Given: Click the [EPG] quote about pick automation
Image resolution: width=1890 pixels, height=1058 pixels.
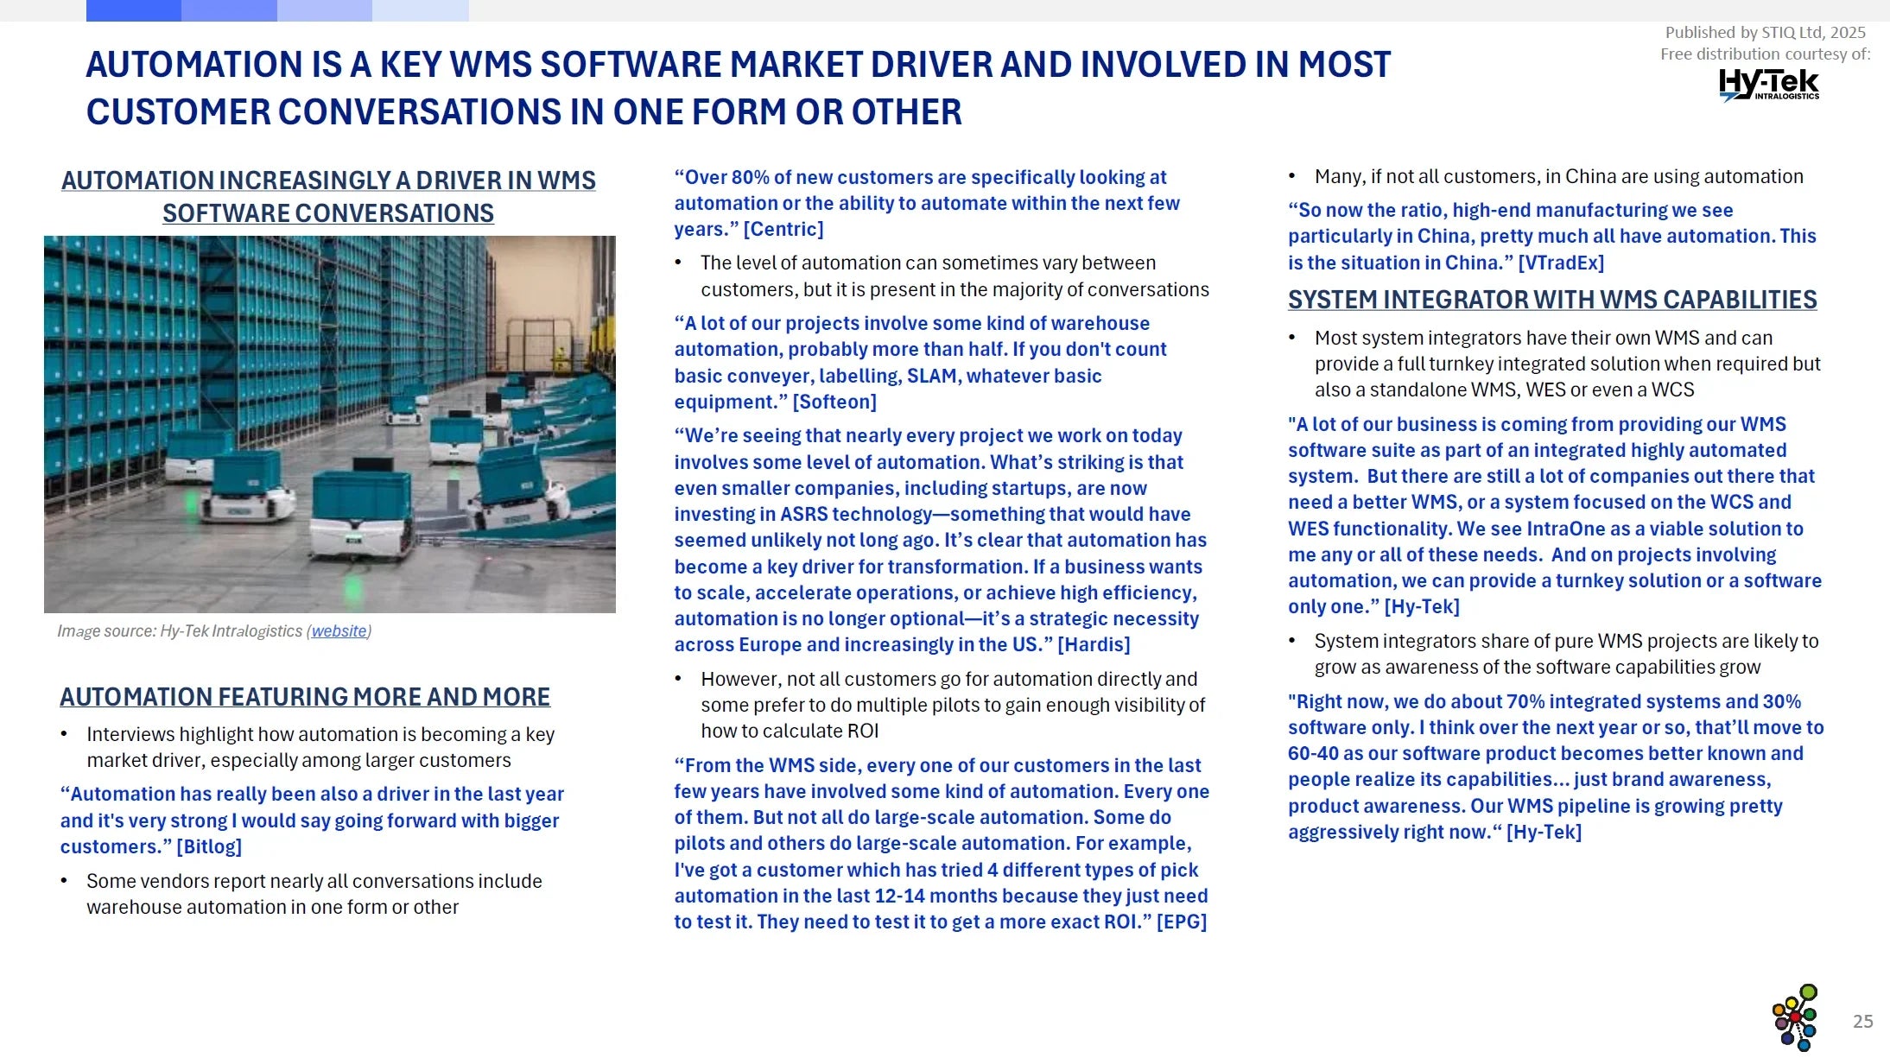Looking at the screenshot, I should (941, 843).
